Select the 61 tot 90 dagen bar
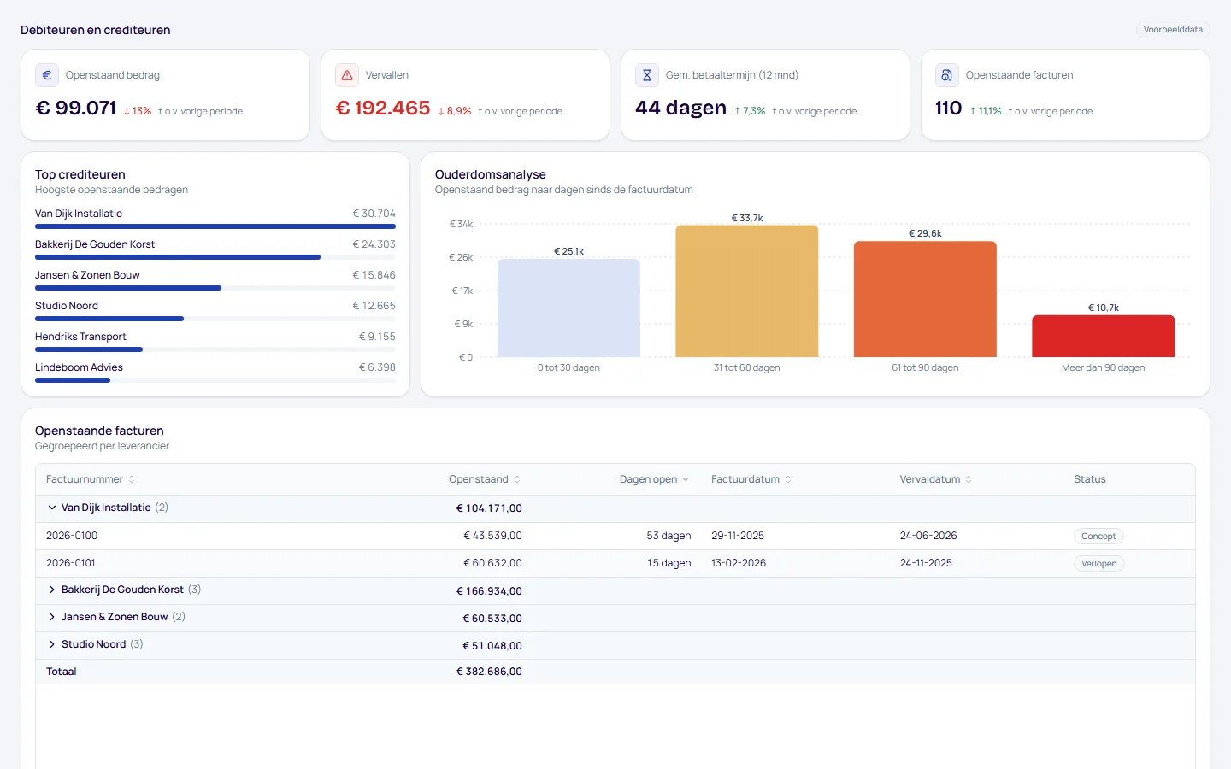Image resolution: width=1231 pixels, height=769 pixels. tap(925, 299)
